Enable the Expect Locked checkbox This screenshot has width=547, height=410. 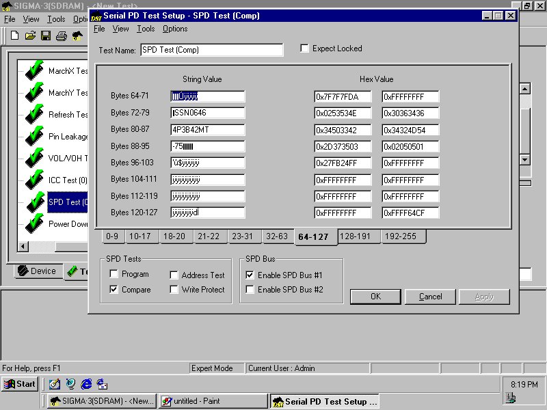click(x=305, y=49)
